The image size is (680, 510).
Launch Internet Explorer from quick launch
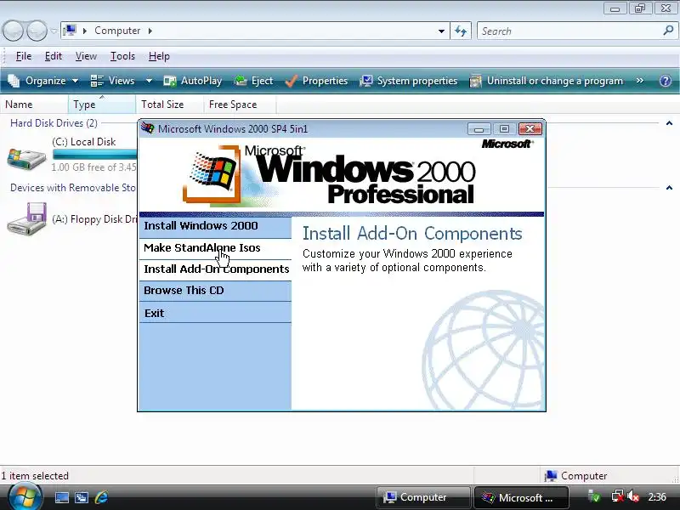[101, 497]
